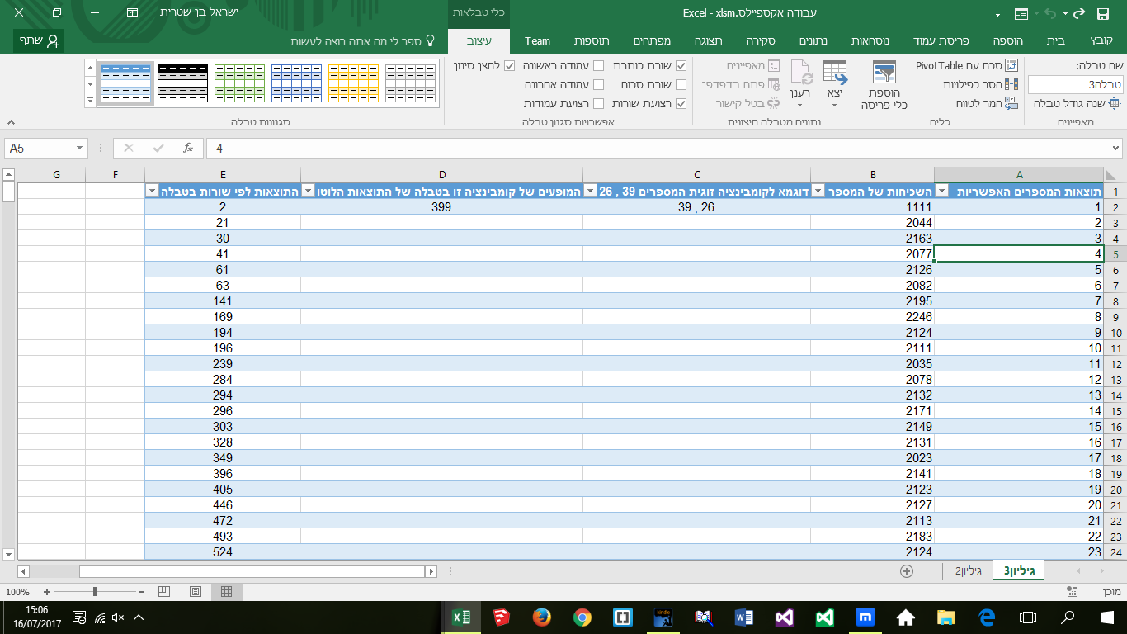Expand the Name Box dropdown arrow
Screen dimensions: 1127x634
80,148
